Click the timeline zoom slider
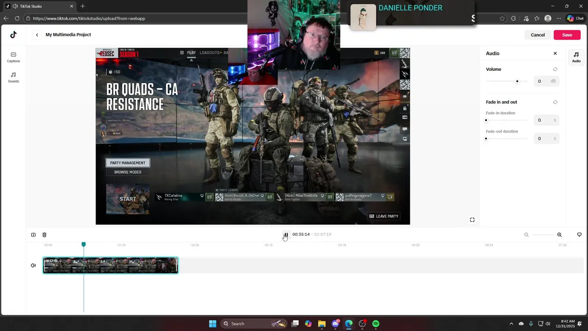Screen dimensions: 588x331 pyautogui.click(x=543, y=235)
